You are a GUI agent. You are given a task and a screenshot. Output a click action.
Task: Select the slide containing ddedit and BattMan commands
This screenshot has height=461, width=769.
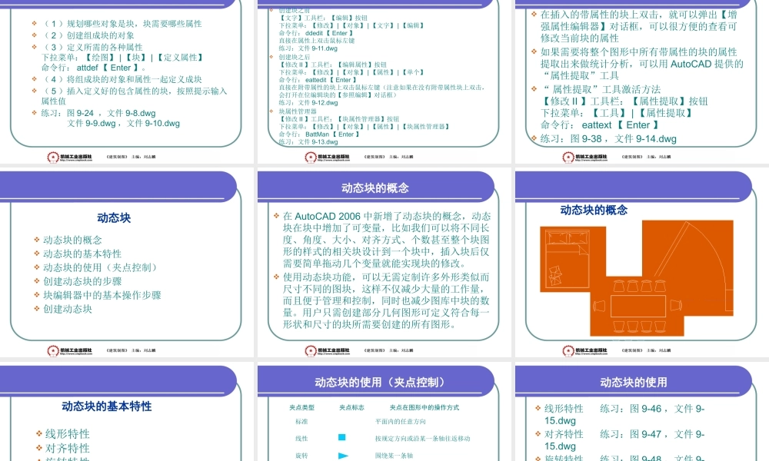[x=384, y=81]
